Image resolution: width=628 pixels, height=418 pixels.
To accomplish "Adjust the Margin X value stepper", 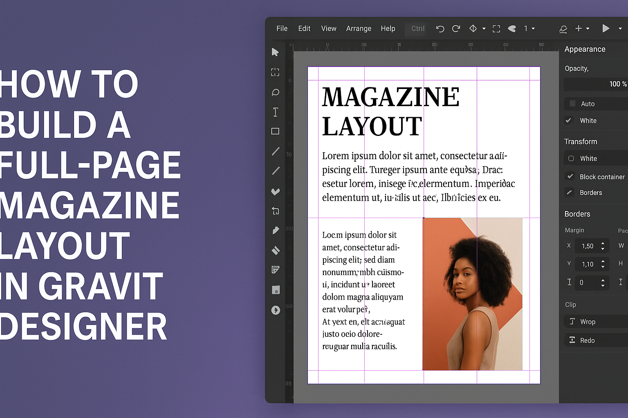I will tap(603, 246).
